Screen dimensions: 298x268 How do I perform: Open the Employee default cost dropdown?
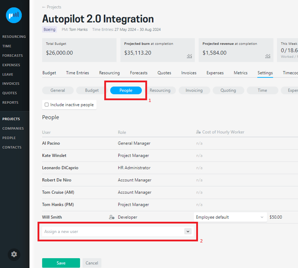tap(230, 217)
